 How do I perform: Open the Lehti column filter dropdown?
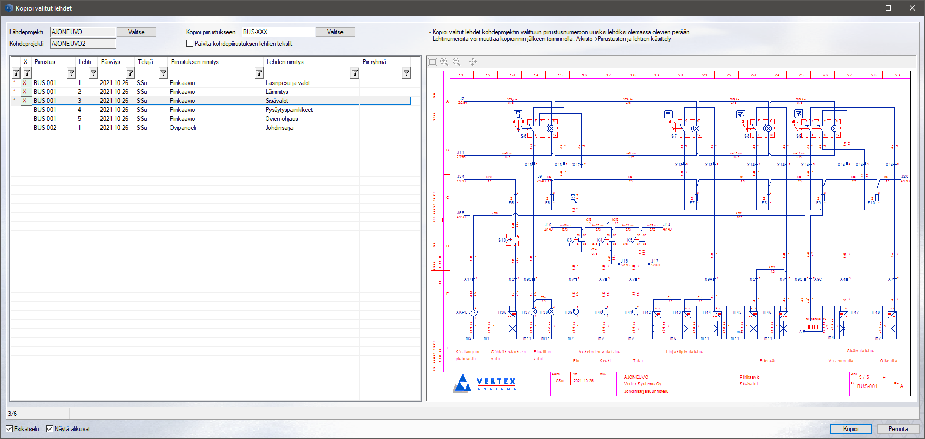coord(93,73)
